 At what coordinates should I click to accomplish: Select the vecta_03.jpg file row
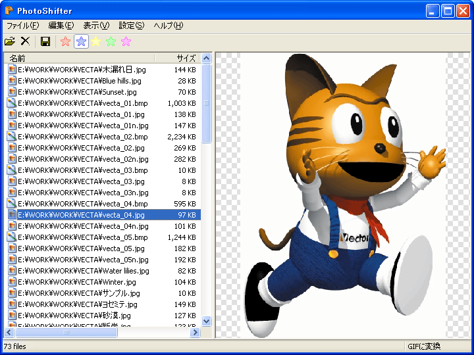point(103,181)
